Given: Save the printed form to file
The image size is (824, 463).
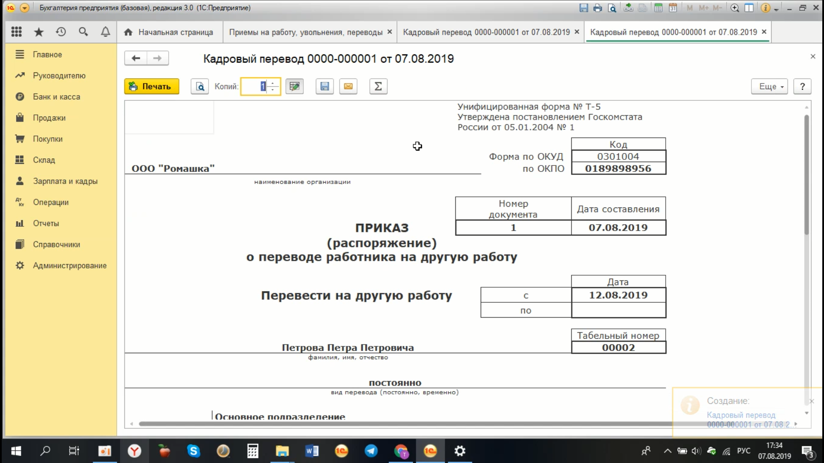Looking at the screenshot, I should coord(324,87).
